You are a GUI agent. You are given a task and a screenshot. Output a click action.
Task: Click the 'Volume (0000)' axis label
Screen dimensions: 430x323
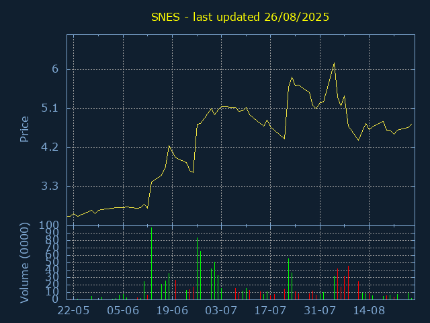[x=24, y=263]
